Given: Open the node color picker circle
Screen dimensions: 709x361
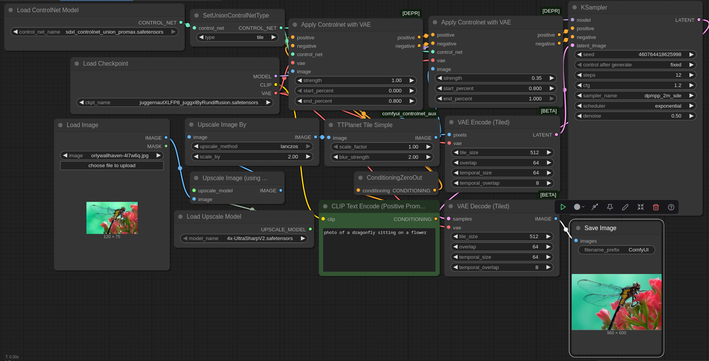Looking at the screenshot, I should (577, 207).
